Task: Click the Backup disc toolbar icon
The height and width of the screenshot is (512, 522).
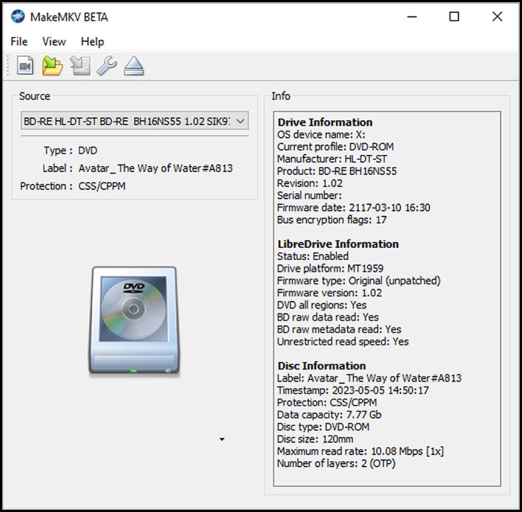Action: click(80, 66)
